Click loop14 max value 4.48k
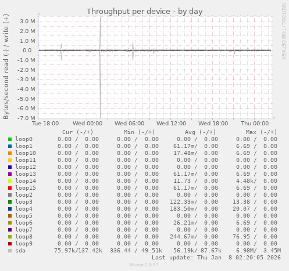Screen dimensions: 289x271 tap(244, 181)
